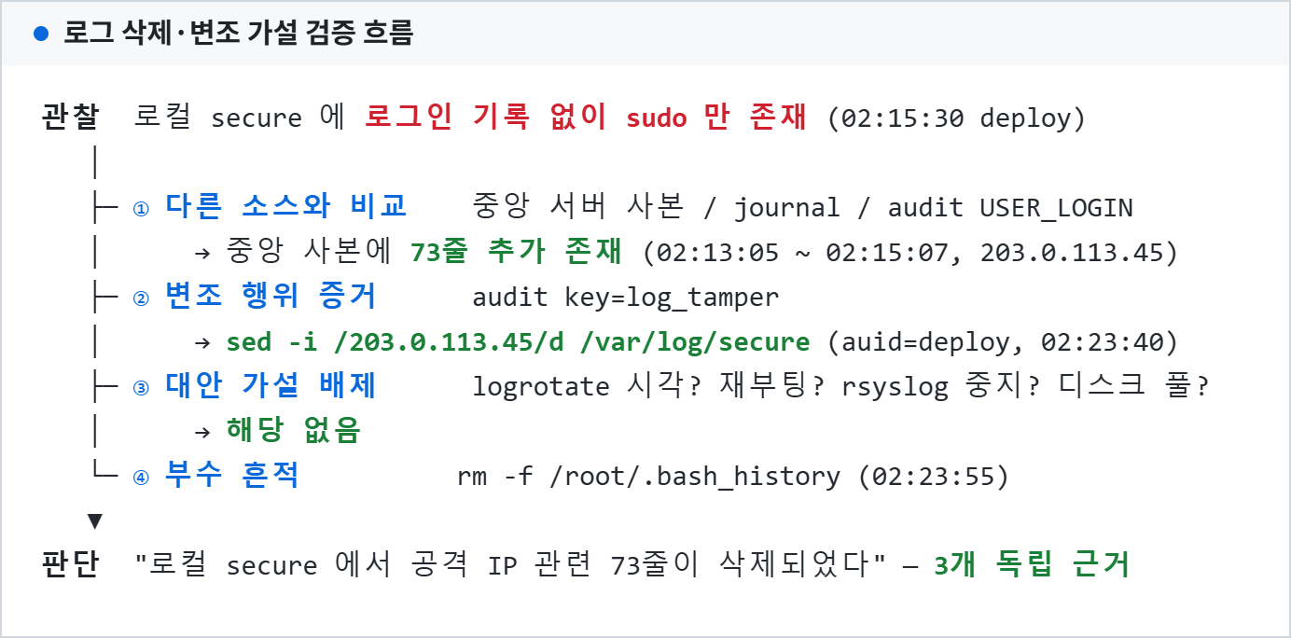Click the heading '부수 흔적'
The image size is (1291, 638).
[x=233, y=475]
